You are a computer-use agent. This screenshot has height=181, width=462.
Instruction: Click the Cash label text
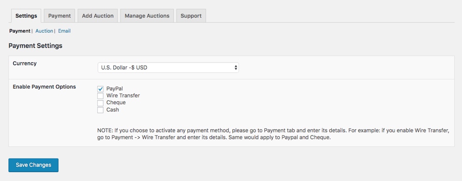point(113,110)
